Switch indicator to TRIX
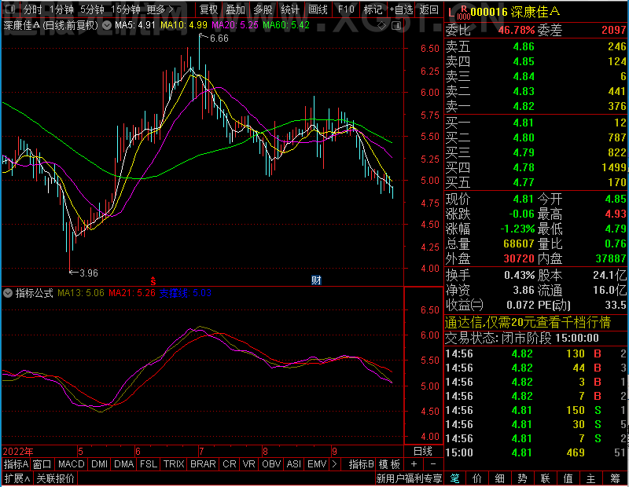The image size is (629, 487). (173, 464)
